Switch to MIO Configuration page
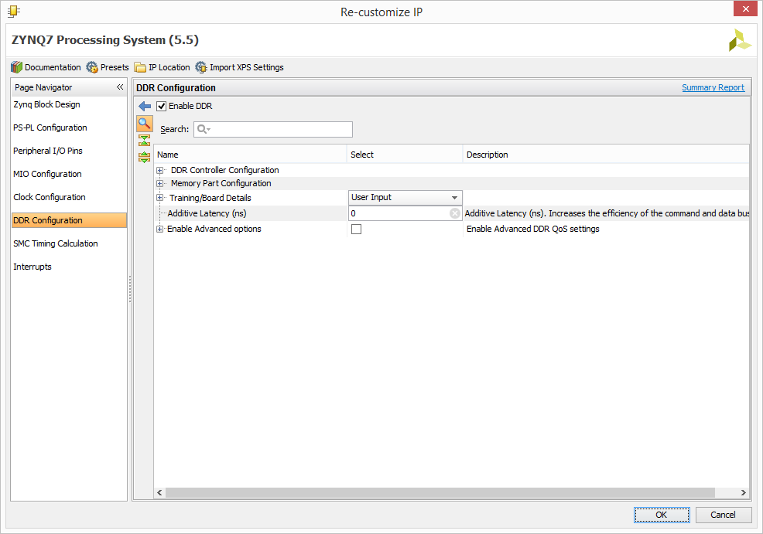Image resolution: width=763 pixels, height=534 pixels. pos(47,174)
